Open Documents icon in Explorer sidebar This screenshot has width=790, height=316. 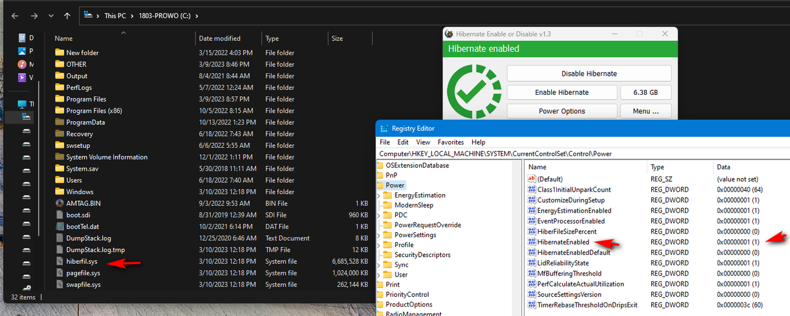22,38
